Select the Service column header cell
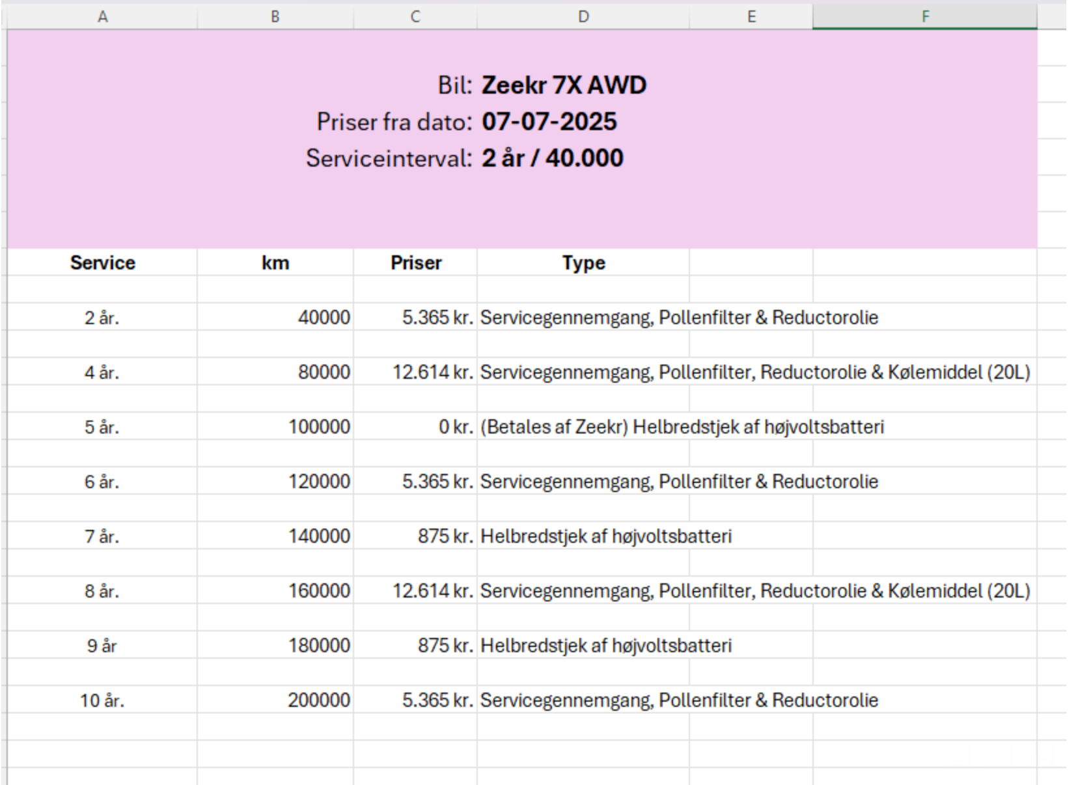 [x=102, y=262]
